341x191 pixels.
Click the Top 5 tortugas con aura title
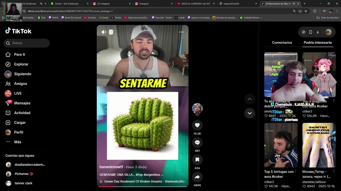point(279,174)
